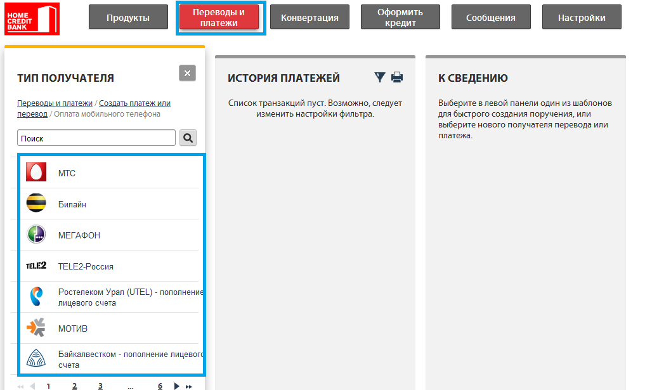Follow the Переводы и платежи breadcrumb link
This screenshot has height=390, width=645.
point(55,103)
